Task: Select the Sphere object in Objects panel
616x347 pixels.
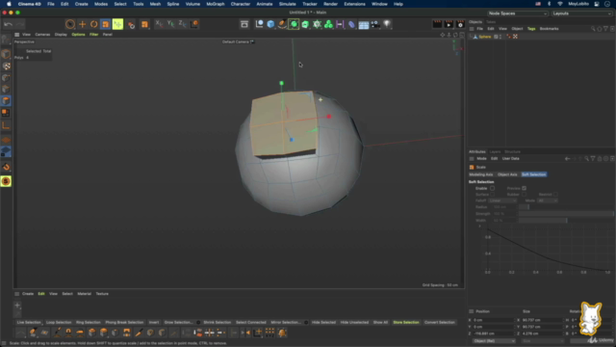Action: point(484,37)
